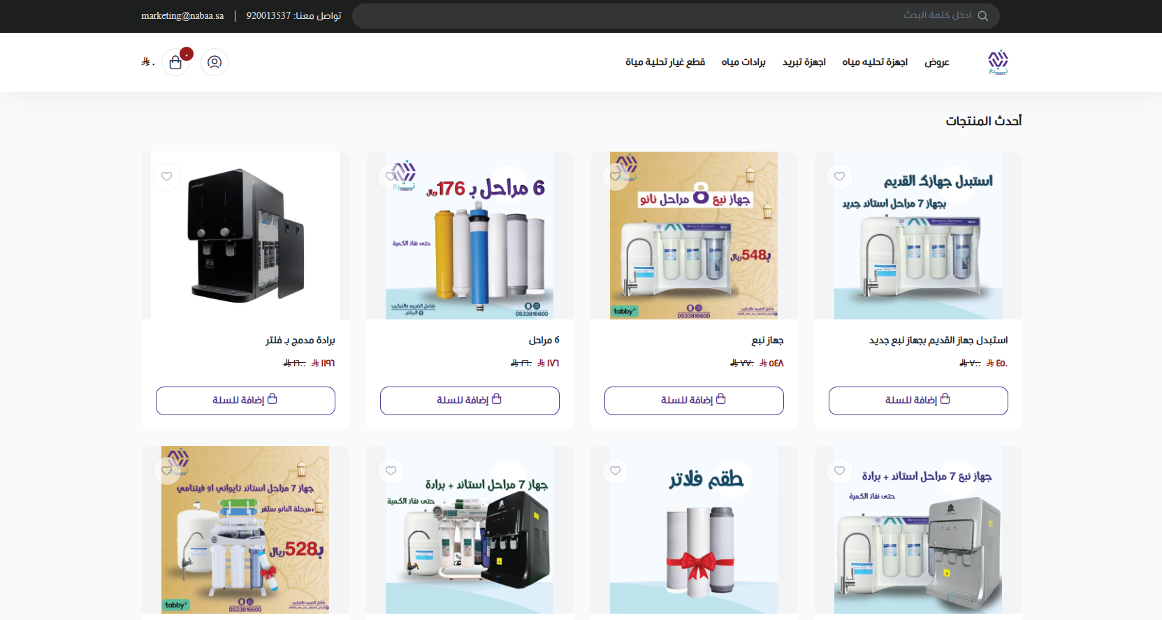Add جهاز نبع to cart

click(x=694, y=401)
